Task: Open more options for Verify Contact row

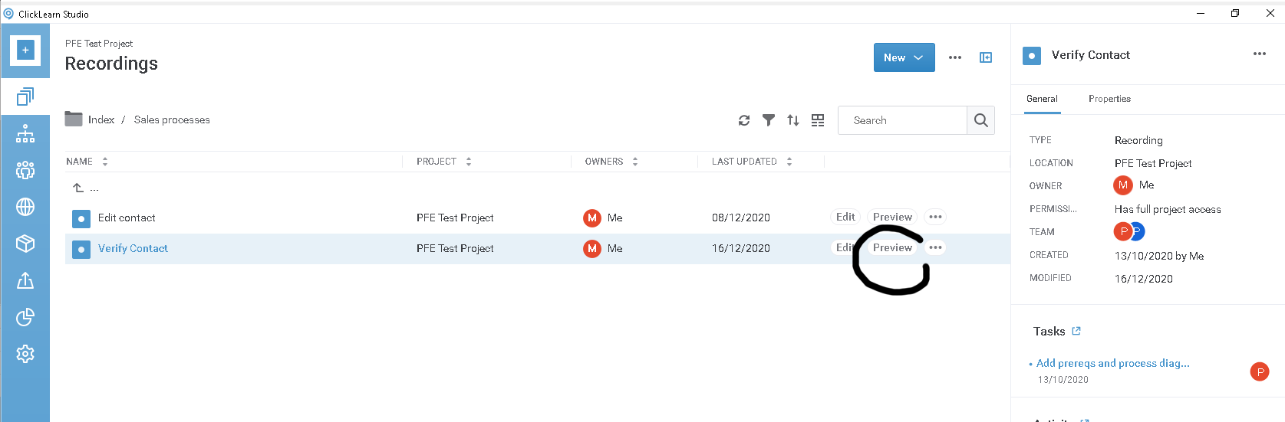Action: (935, 247)
